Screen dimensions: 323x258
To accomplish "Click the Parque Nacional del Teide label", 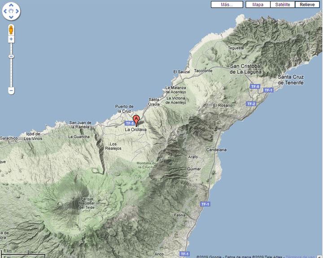I will [87, 203].
